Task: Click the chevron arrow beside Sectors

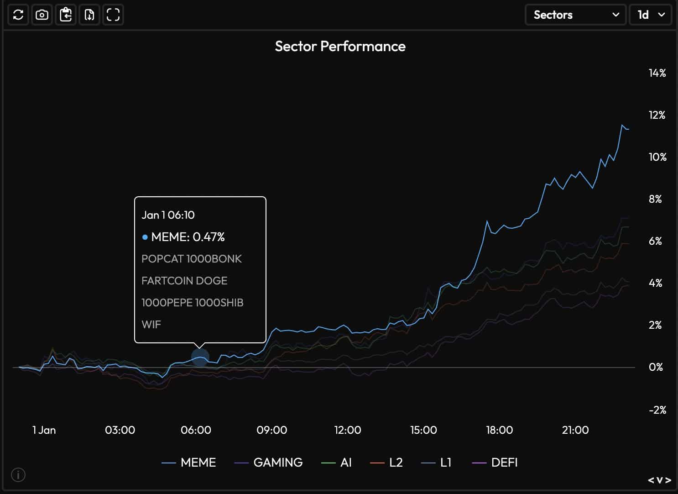Action: pos(615,15)
